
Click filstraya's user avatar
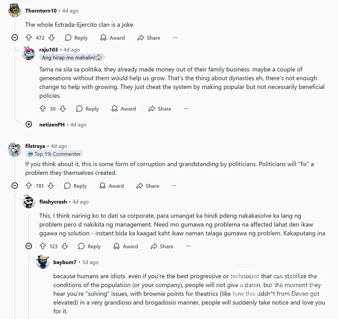click(x=15, y=148)
